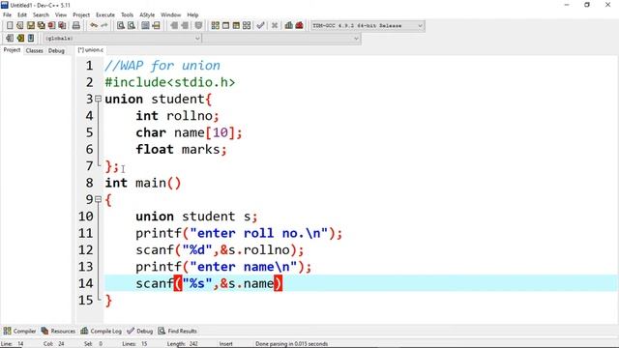Switch to the Debug sidebar tab
This screenshot has width=619, height=348.
[x=56, y=50]
